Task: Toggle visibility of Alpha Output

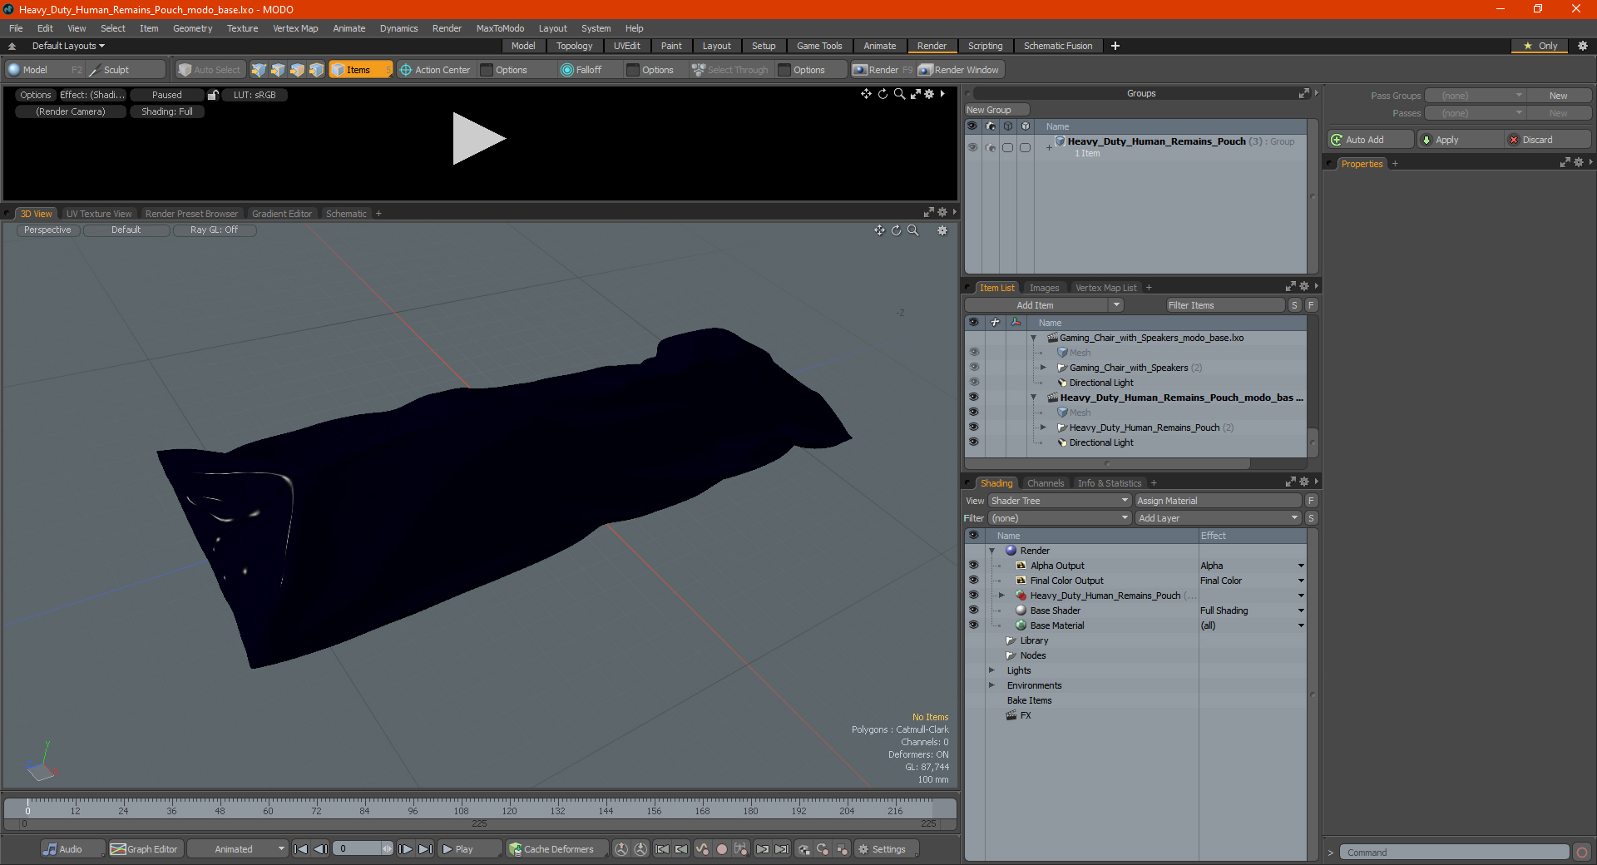Action: point(973,566)
